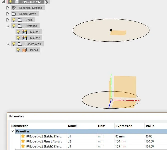Select the Origin tree label
Screen dimensions: 167x150
coord(29,20)
